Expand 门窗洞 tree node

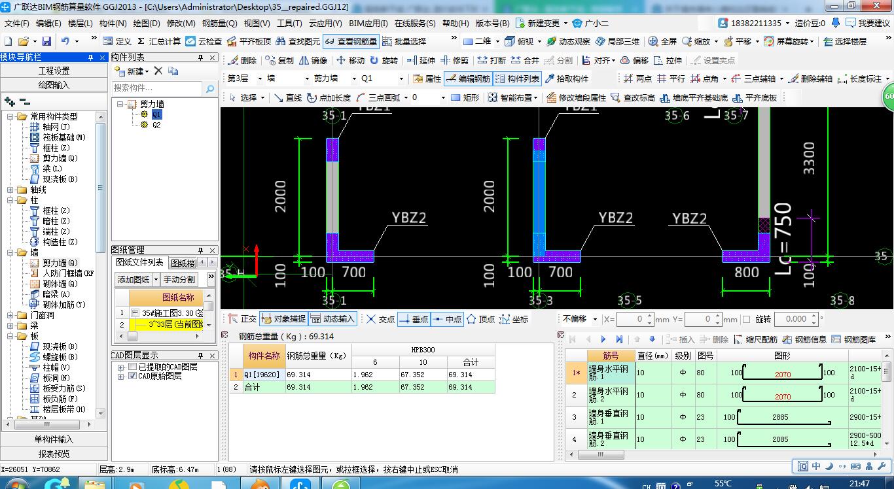coord(10,315)
